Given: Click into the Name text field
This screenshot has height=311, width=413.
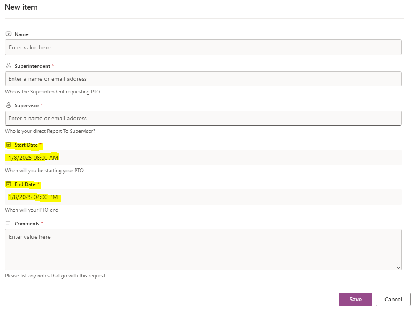Looking at the screenshot, I should pos(203,47).
